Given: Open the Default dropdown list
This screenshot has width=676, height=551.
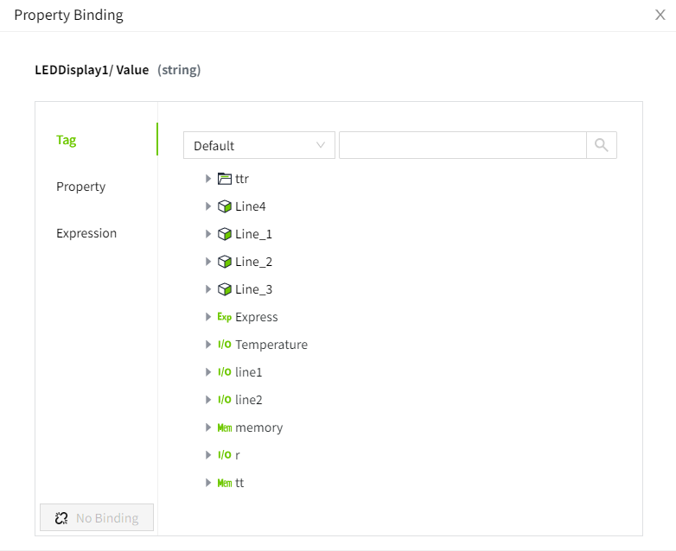Looking at the screenshot, I should [x=258, y=145].
